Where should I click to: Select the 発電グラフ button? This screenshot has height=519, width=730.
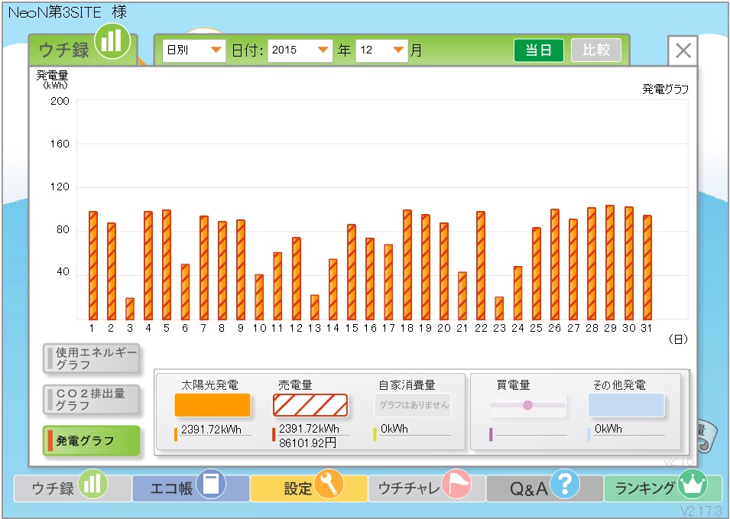click(x=91, y=440)
